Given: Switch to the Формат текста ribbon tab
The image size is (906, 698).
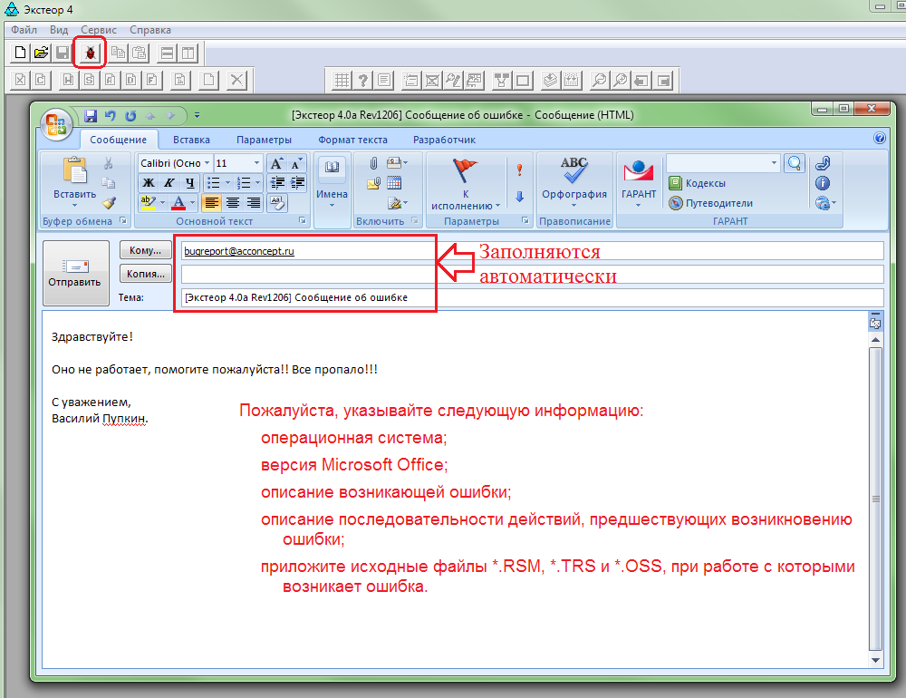Looking at the screenshot, I should pyautogui.click(x=352, y=140).
